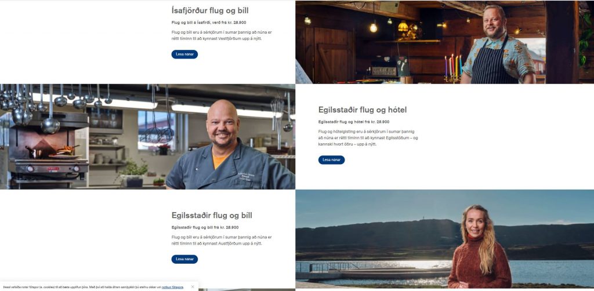594x291 pixels.
Task: Click the photo of bald chef in kitchen
Action: click(x=147, y=137)
